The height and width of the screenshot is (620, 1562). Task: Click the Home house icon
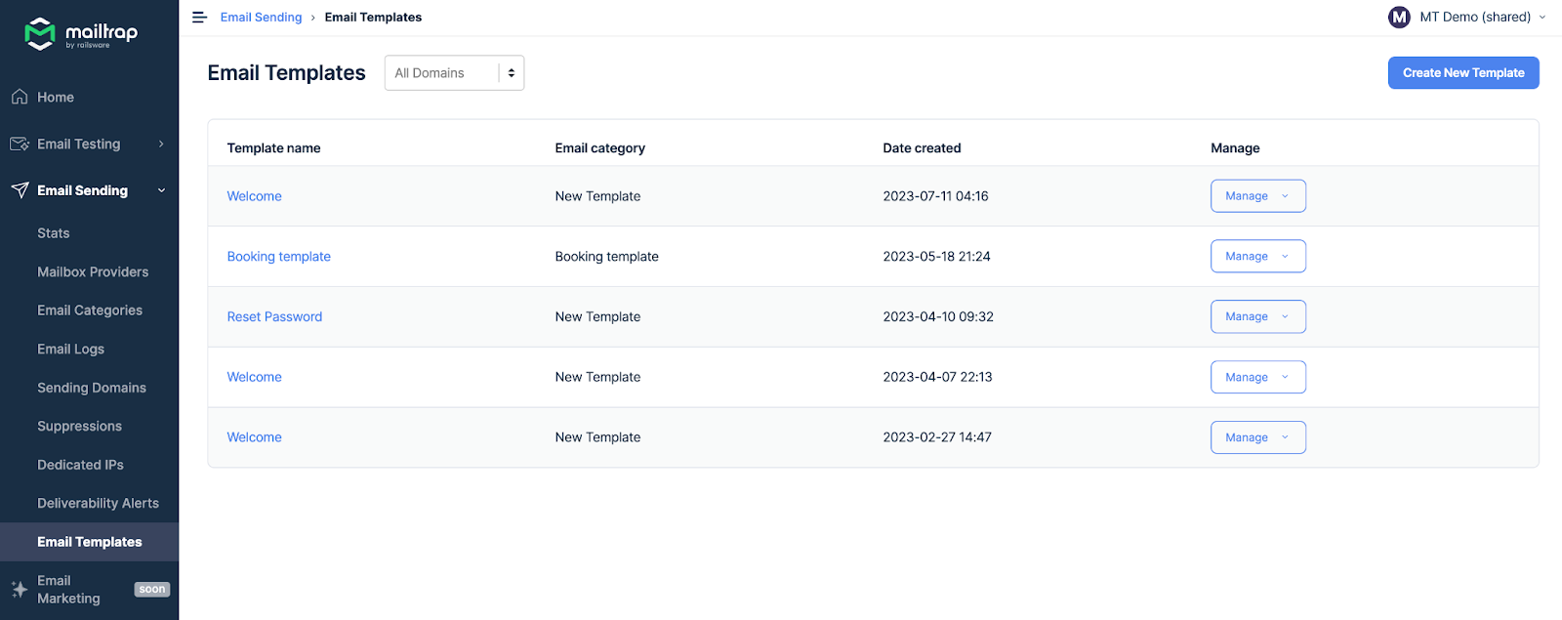click(x=20, y=97)
